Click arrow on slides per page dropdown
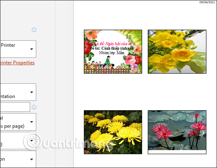Image resolution: width=217 pixels, height=168 pixels. tap(32, 122)
